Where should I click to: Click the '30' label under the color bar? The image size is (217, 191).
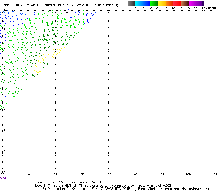tap(173, 8)
